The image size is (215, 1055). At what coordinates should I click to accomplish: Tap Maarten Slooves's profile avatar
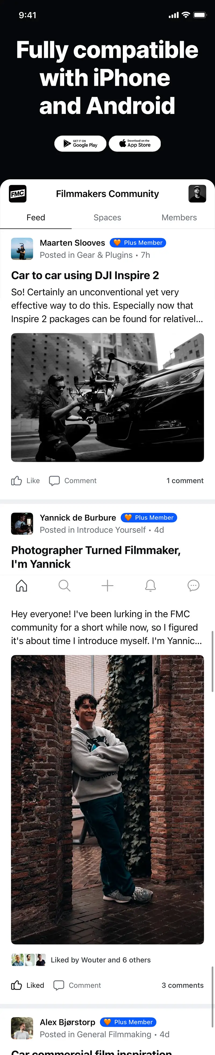[22, 248]
